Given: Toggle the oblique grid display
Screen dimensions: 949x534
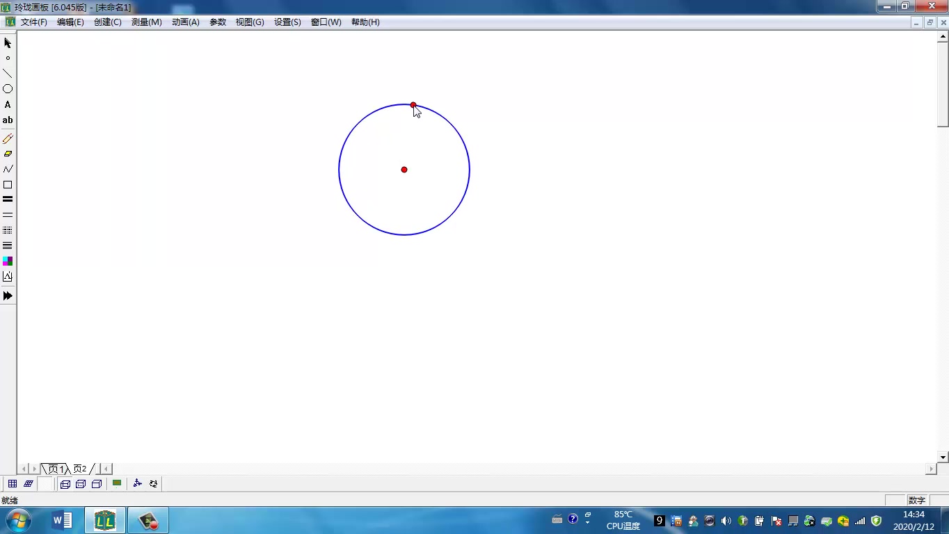Looking at the screenshot, I should (x=28, y=484).
